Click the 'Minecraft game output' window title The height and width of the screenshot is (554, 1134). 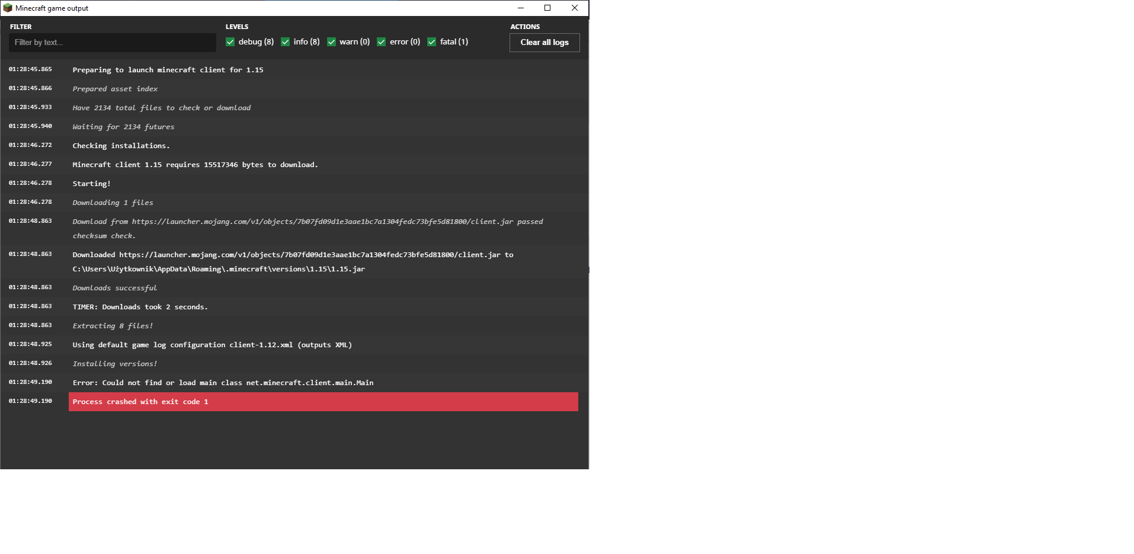(x=52, y=8)
